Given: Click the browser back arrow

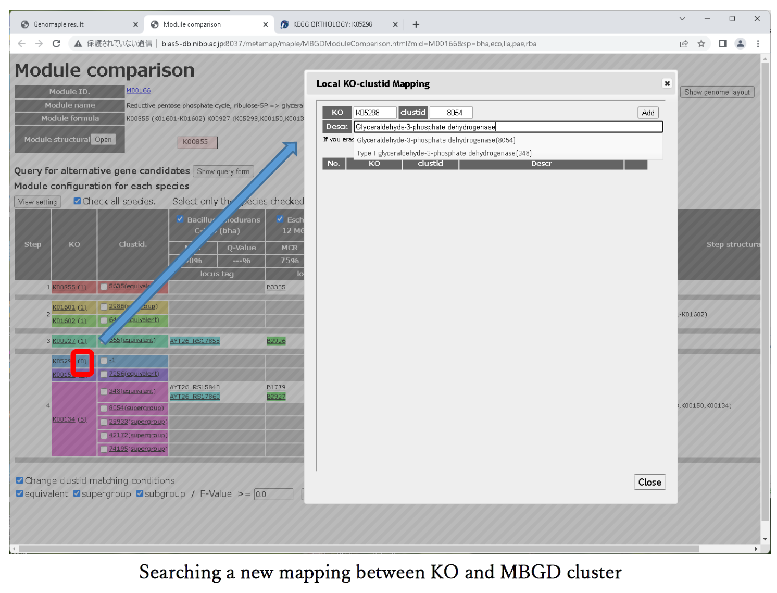Looking at the screenshot, I should click(21, 44).
